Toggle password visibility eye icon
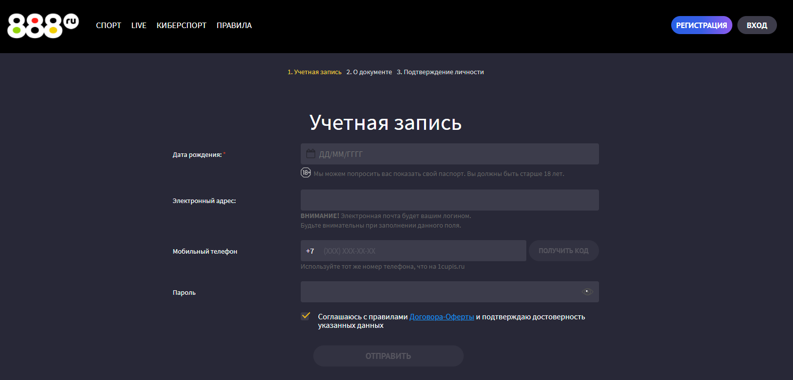The width and height of the screenshot is (793, 380). click(x=587, y=292)
